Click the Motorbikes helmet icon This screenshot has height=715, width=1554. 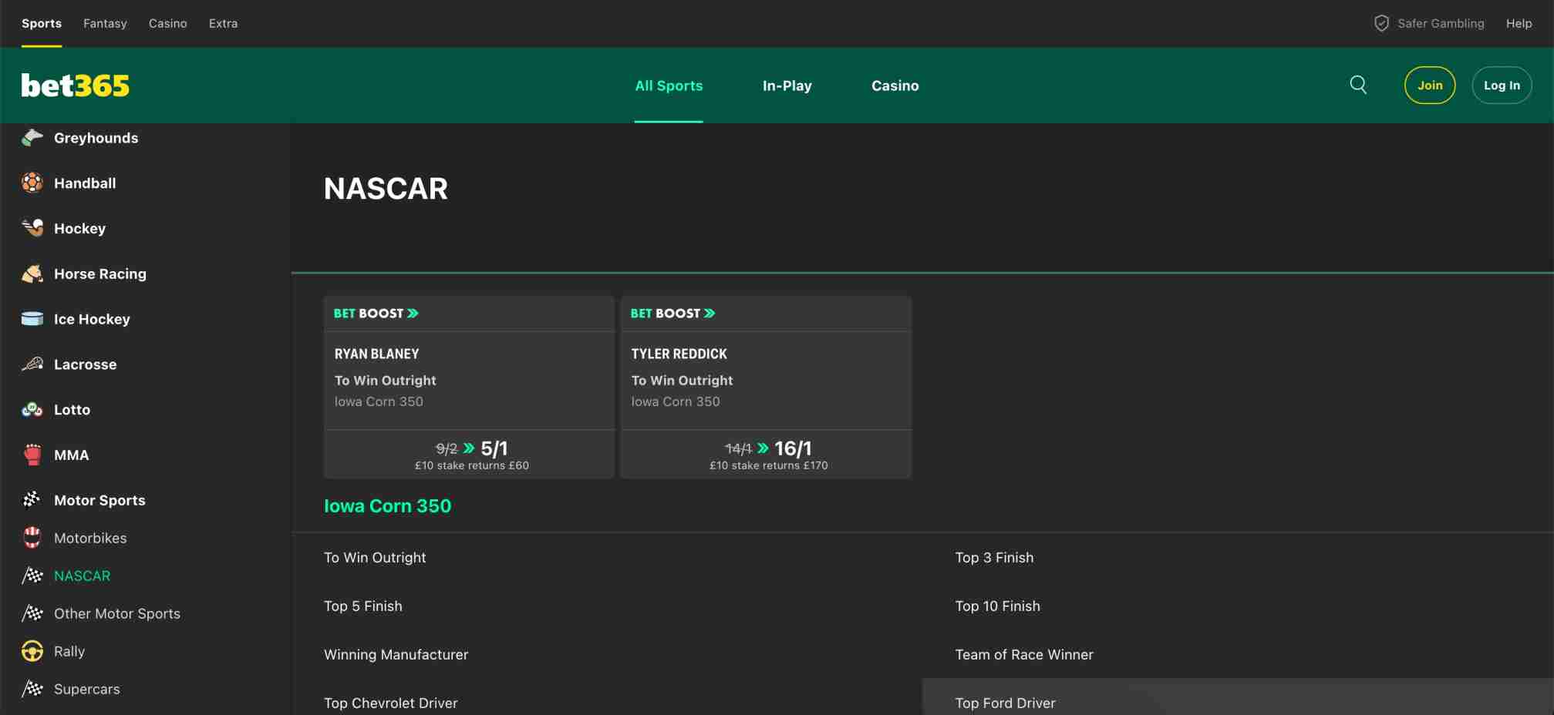[x=32, y=538]
